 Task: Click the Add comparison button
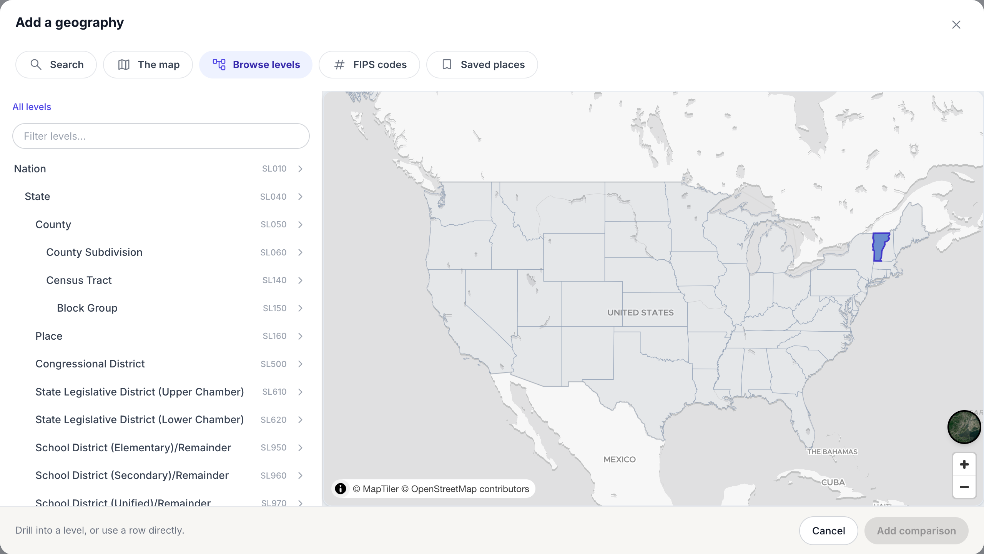(x=916, y=531)
